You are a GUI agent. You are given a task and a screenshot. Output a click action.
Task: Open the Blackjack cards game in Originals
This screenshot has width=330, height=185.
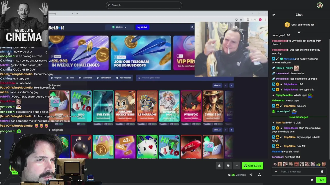coord(147,147)
